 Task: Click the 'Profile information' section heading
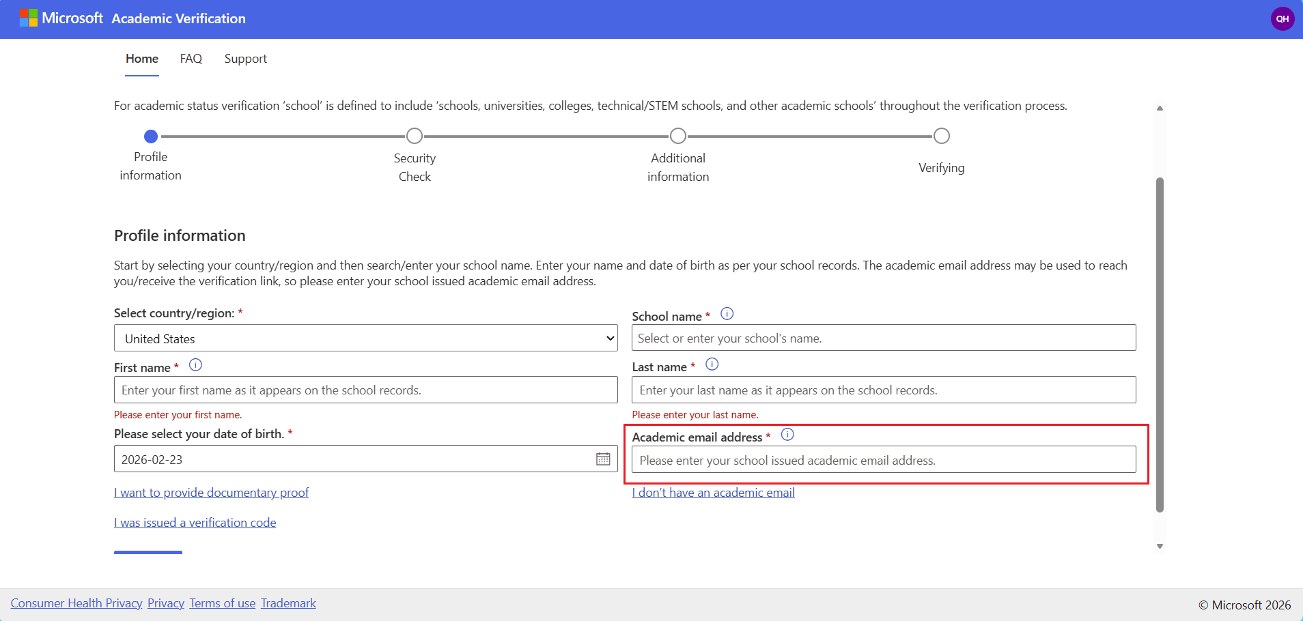coord(180,235)
